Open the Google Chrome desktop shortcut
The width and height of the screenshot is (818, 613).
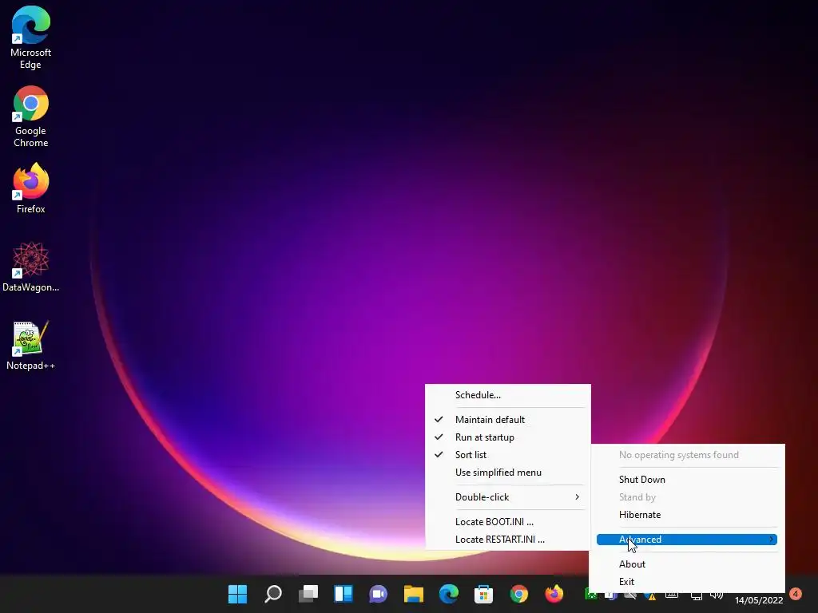[x=31, y=117]
